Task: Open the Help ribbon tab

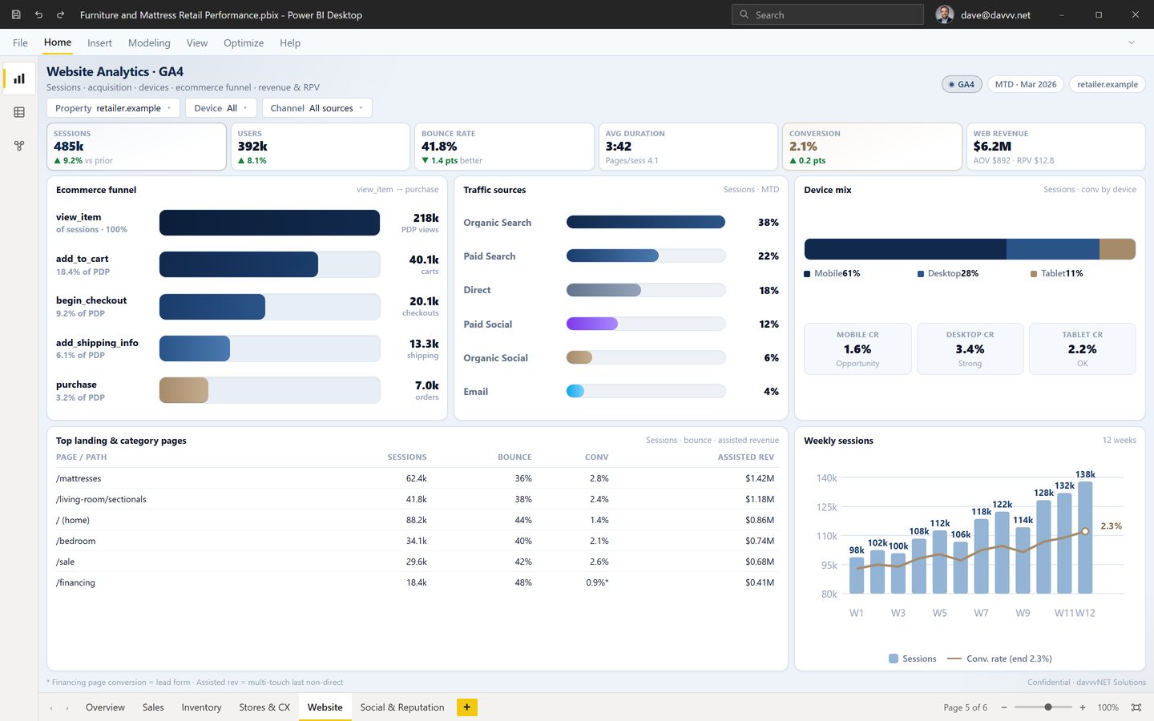Action: click(290, 42)
